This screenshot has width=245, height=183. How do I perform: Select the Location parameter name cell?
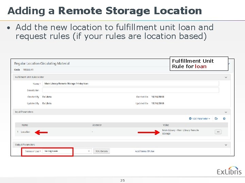(x=25, y=132)
